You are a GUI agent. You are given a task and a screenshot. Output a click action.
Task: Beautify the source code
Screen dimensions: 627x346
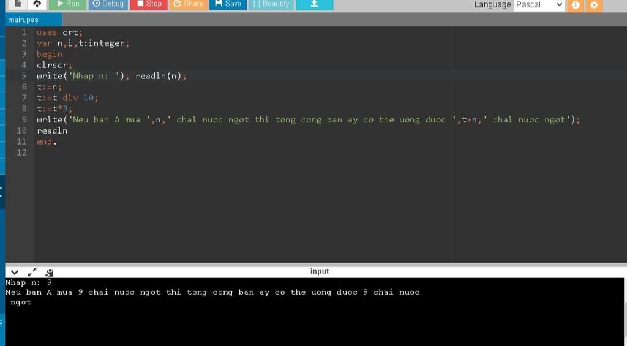click(x=271, y=4)
